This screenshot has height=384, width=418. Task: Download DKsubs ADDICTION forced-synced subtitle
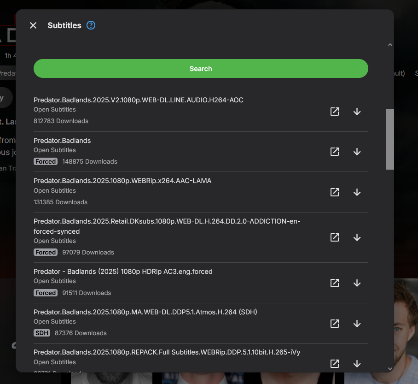pyautogui.click(x=357, y=237)
